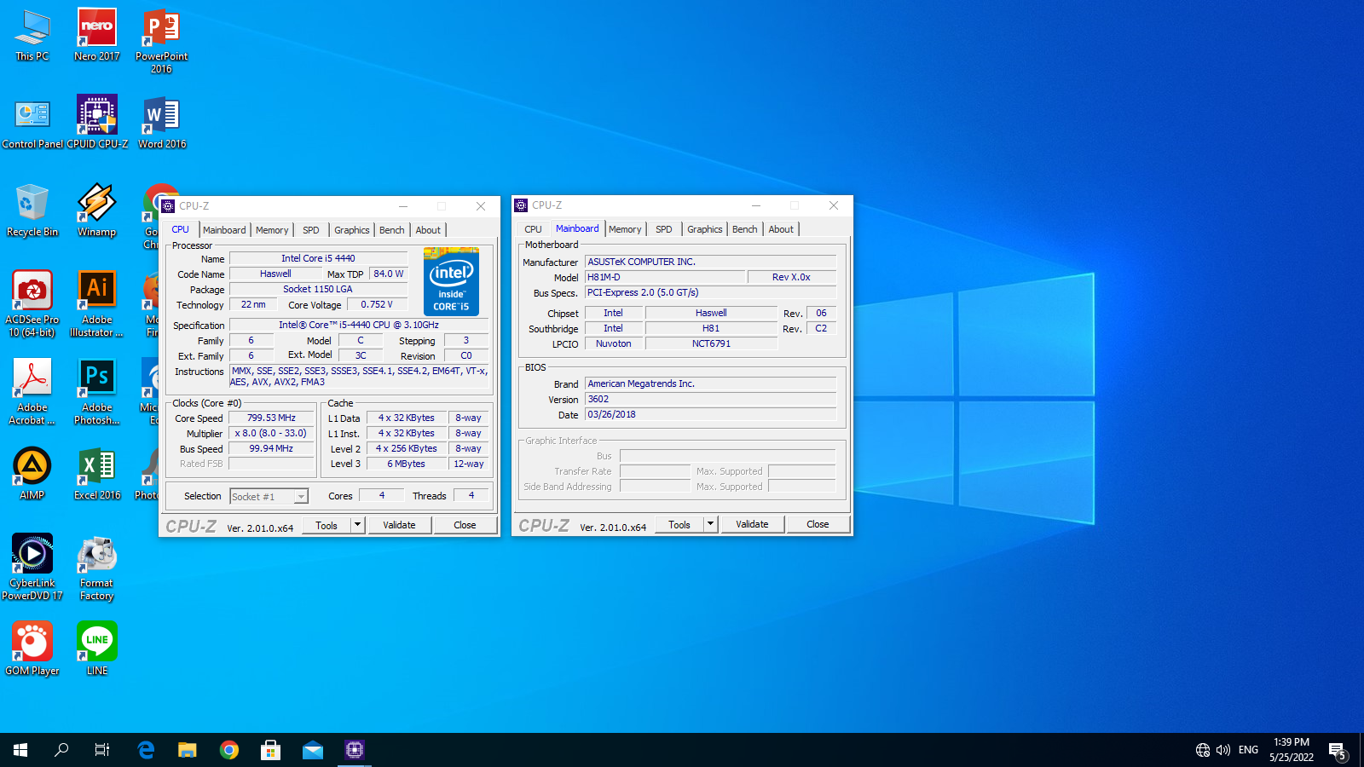Click the ENG input language indicator

tap(1249, 750)
